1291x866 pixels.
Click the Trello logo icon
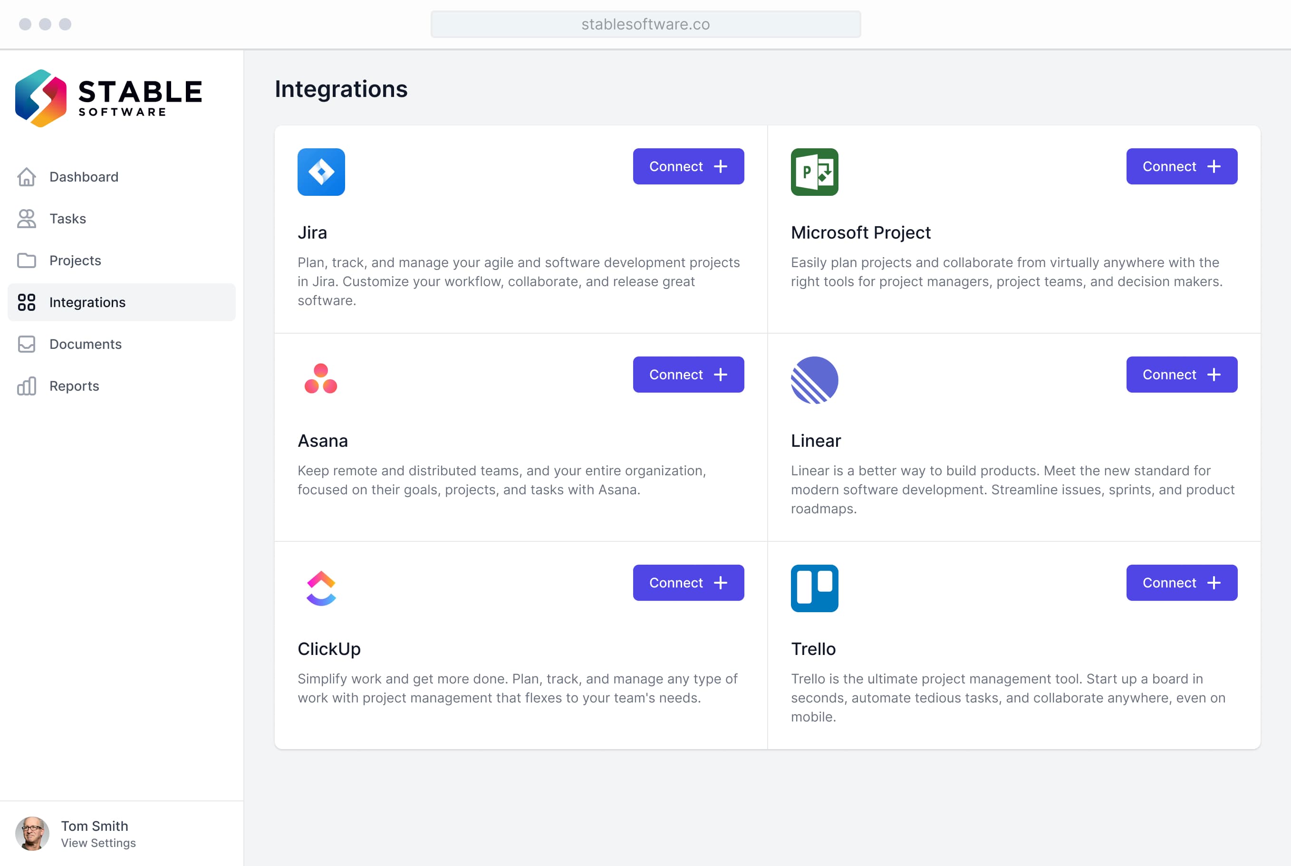tap(814, 588)
